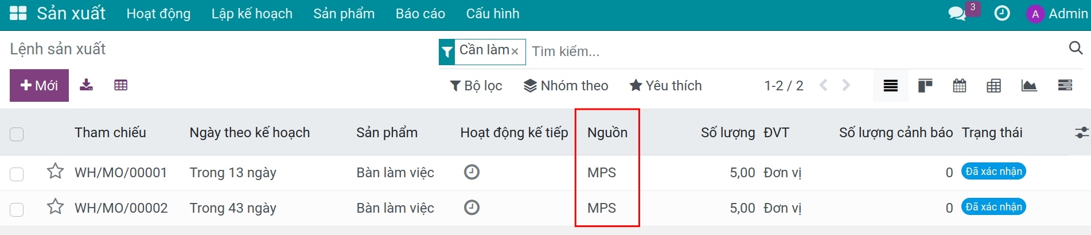The image size is (1091, 235).
Task: Tick the select-all header checkbox
Action: point(17,134)
